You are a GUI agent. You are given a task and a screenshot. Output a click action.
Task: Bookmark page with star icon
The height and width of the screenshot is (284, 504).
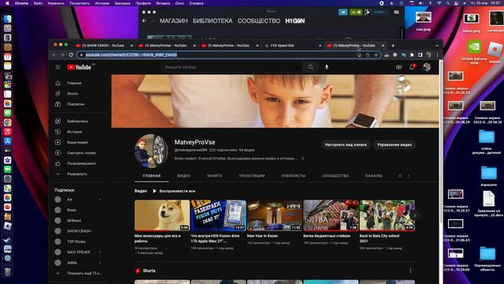(x=376, y=54)
